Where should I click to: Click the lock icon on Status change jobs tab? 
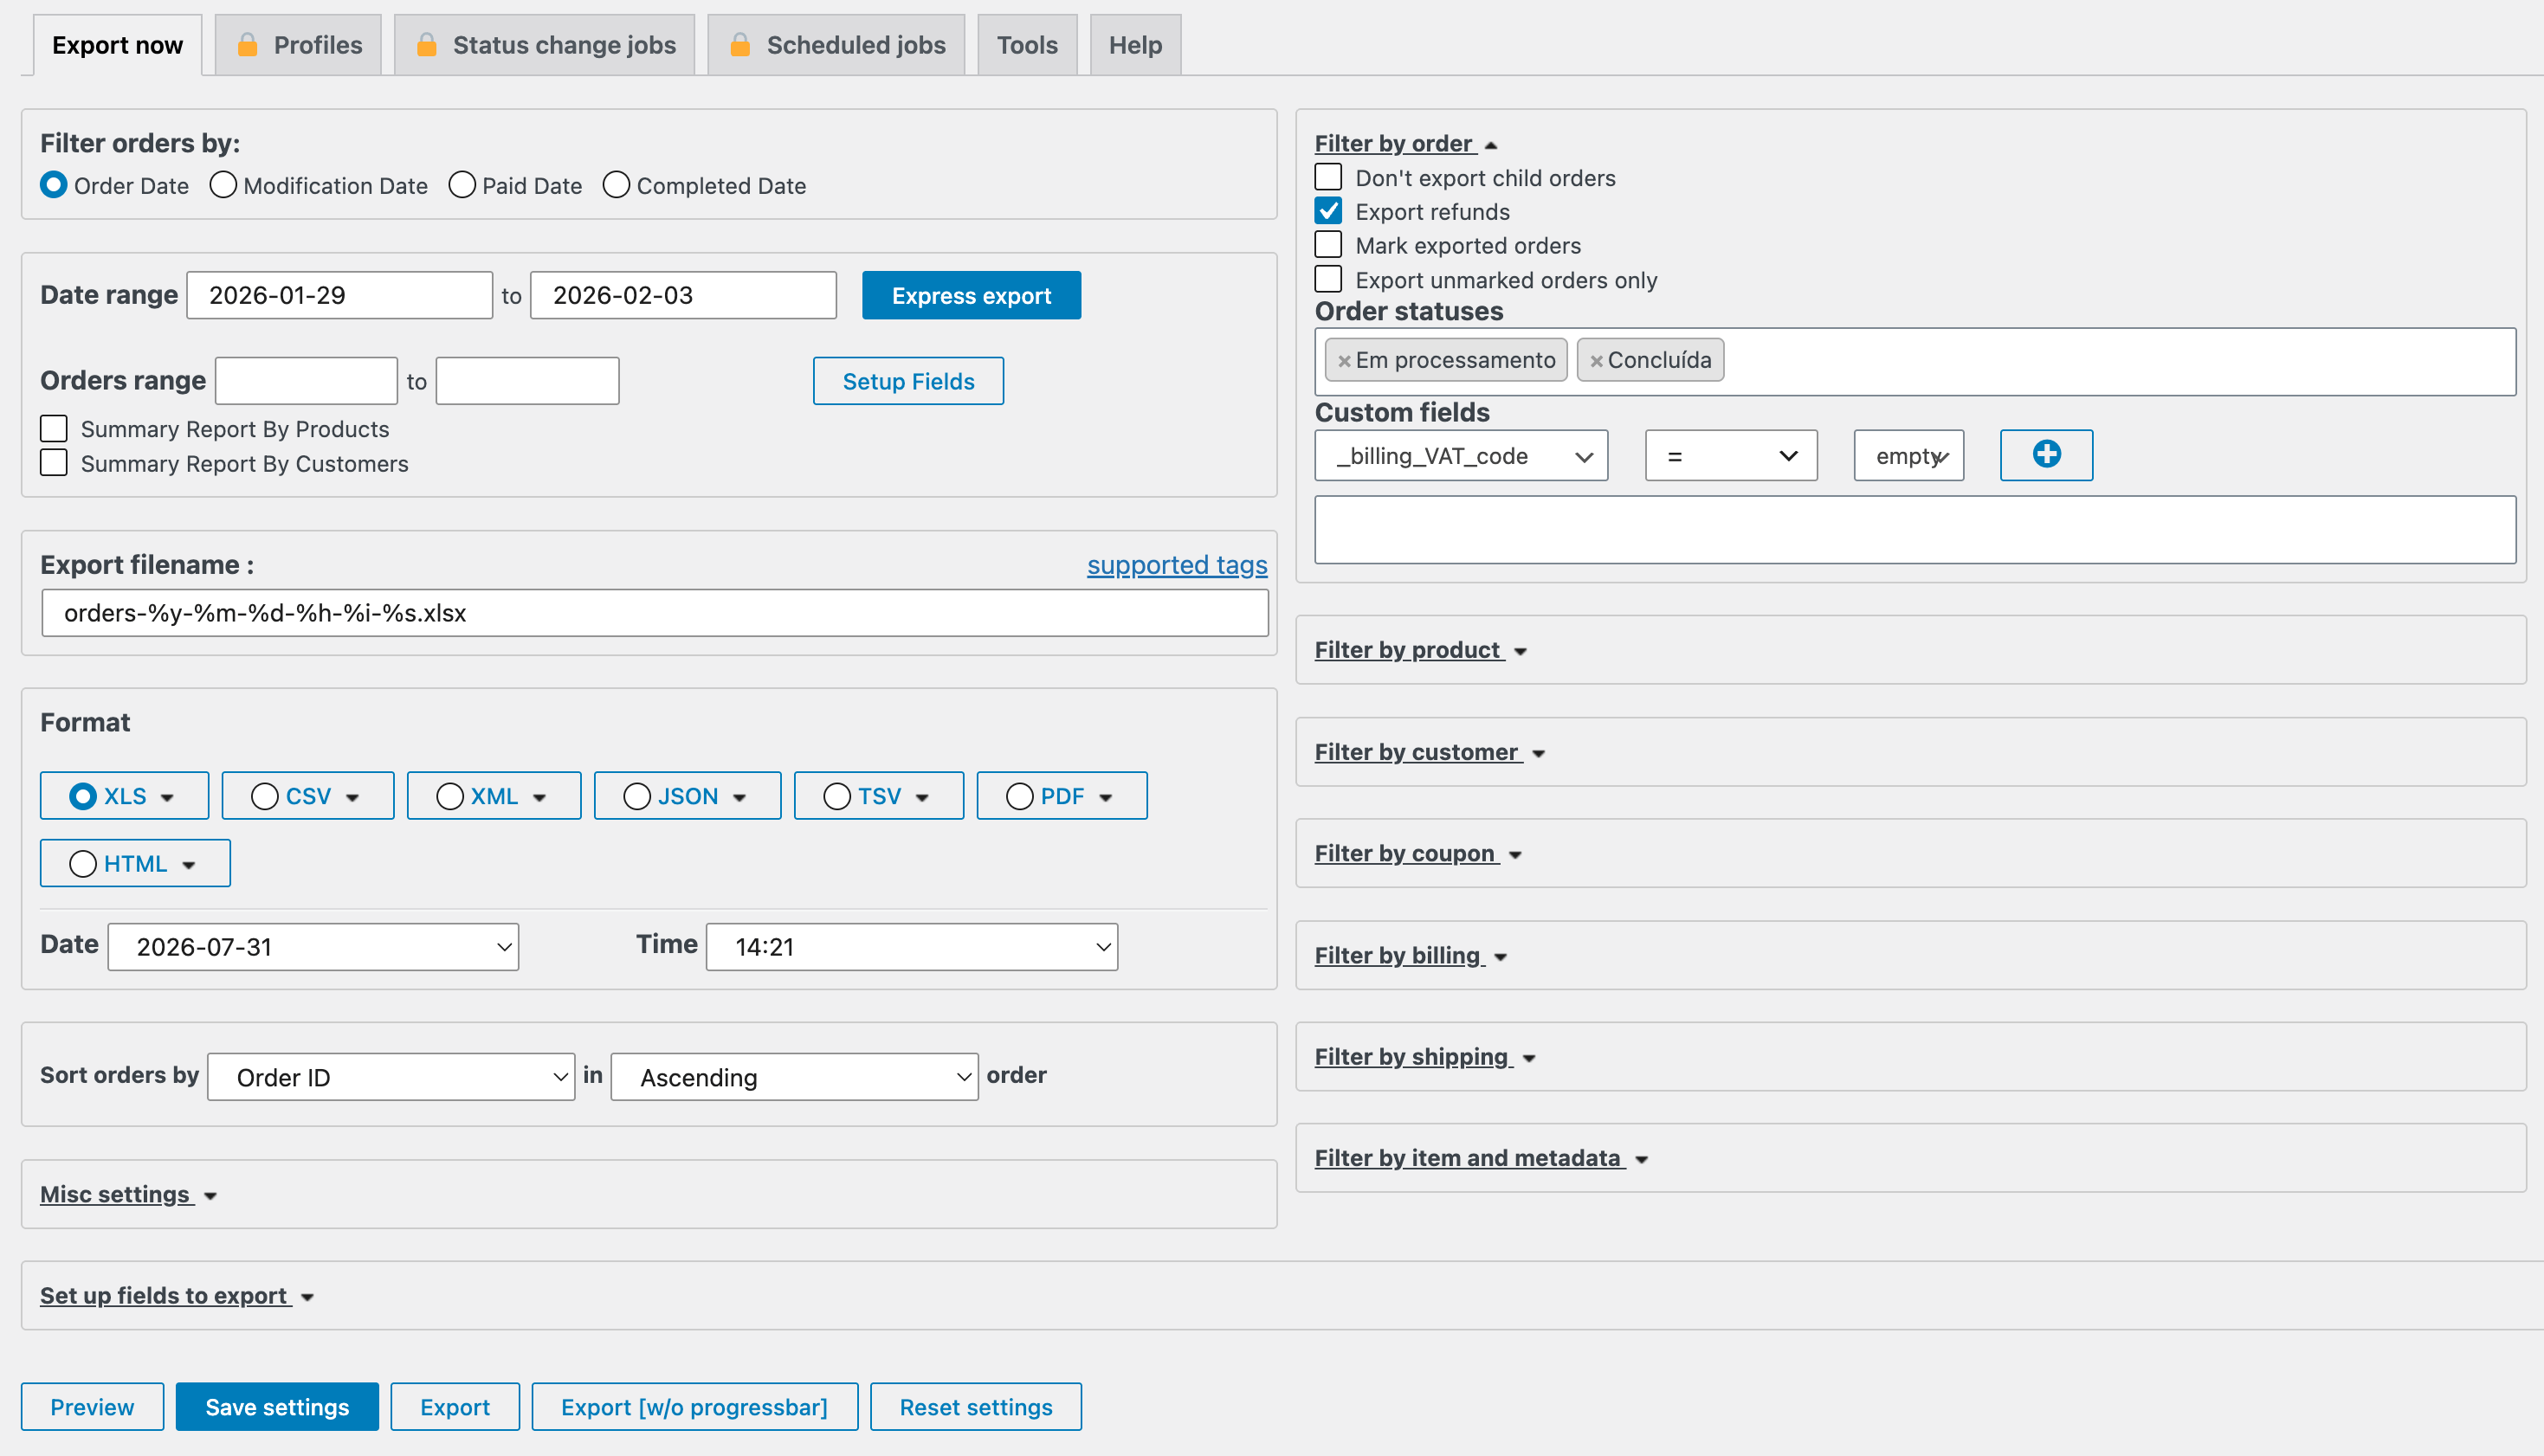click(426, 45)
